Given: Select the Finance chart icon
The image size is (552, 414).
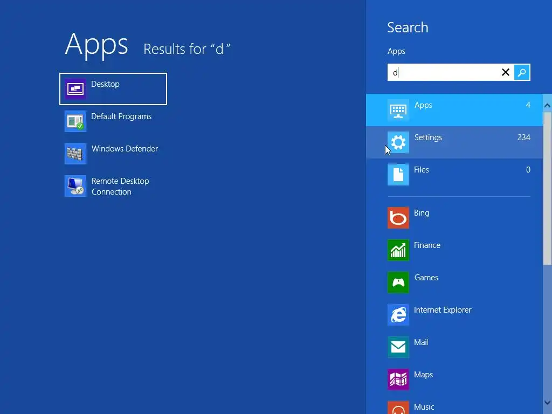Looking at the screenshot, I should [398, 250].
